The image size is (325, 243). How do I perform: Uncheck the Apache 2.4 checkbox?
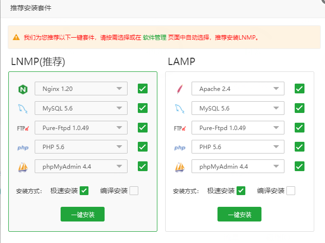coord(300,88)
